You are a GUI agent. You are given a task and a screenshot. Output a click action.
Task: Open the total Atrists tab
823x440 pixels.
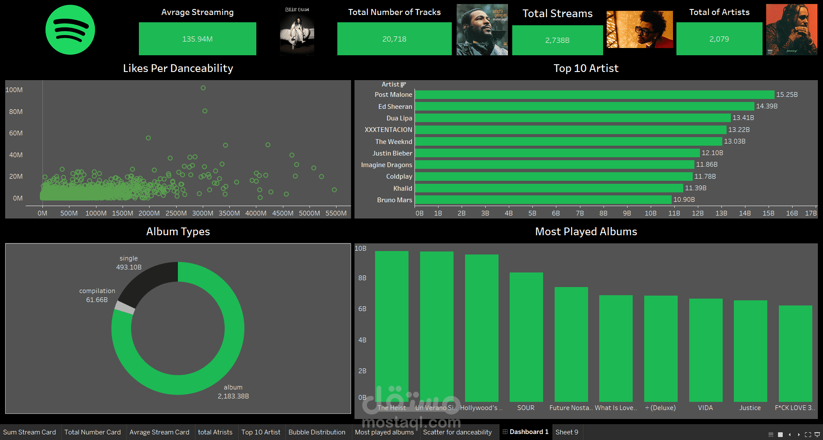(x=215, y=432)
